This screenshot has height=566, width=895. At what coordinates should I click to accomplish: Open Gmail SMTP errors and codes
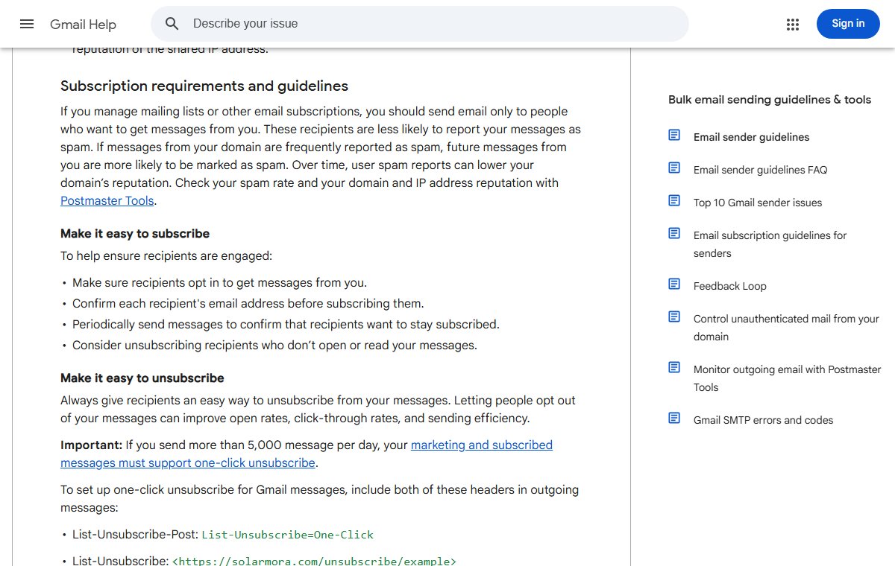(763, 420)
